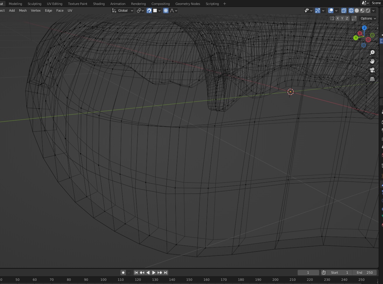Click the End frame value field
Viewport: 383px width, 284px height.
tap(364, 273)
